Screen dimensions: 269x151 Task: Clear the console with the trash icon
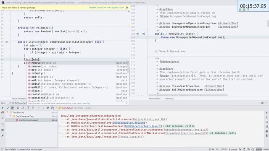point(266,135)
